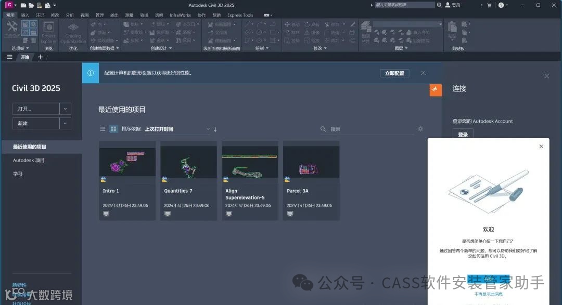Switch to the InfraWorks ribbon tab
The height and width of the screenshot is (305, 562).
(180, 15)
